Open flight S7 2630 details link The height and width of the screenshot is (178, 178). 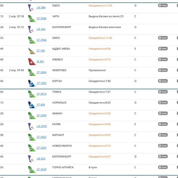point(42,169)
